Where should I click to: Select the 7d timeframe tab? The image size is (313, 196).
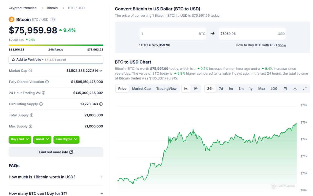(221, 89)
